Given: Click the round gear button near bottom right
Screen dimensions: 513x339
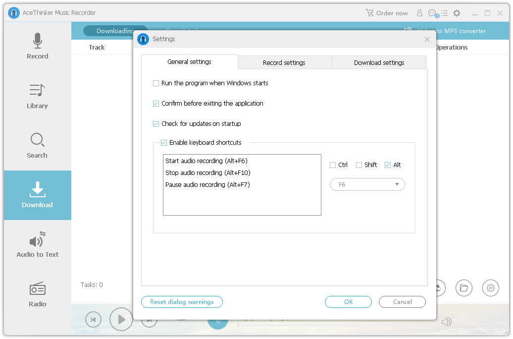Looking at the screenshot, I should (x=490, y=288).
